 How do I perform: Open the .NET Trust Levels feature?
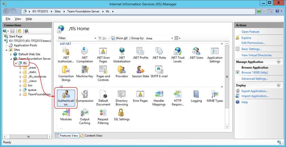[x=177, y=55]
